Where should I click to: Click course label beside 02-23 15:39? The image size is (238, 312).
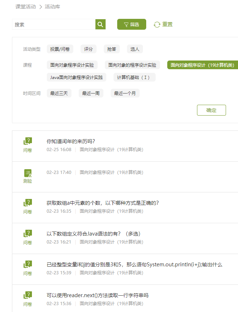tap(111, 273)
